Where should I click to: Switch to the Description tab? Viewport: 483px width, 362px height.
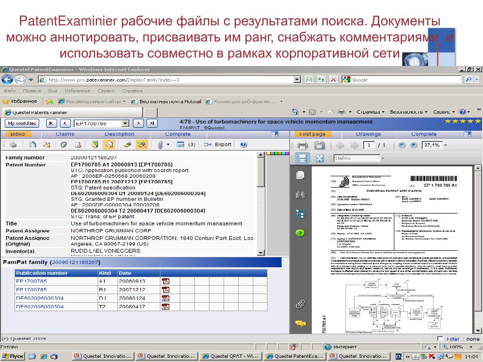point(119,134)
